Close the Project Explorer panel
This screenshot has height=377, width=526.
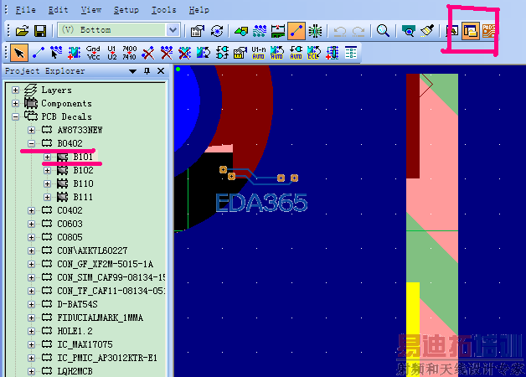[x=161, y=71]
